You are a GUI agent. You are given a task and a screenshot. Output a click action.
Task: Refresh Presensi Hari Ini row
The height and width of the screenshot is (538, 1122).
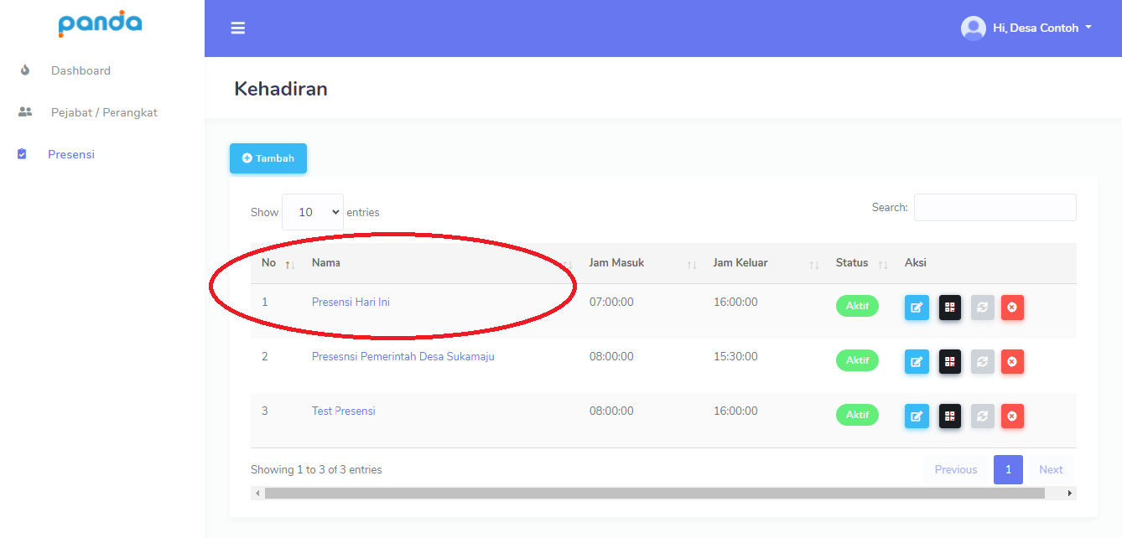[x=982, y=308]
